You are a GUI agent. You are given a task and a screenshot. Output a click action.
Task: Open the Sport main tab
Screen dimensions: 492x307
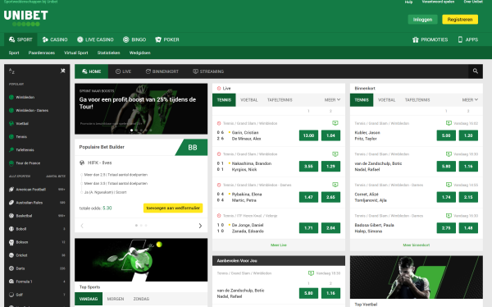coord(20,39)
